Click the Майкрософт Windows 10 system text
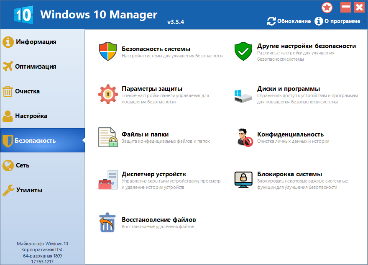The width and height of the screenshot is (368, 265). 42,244
